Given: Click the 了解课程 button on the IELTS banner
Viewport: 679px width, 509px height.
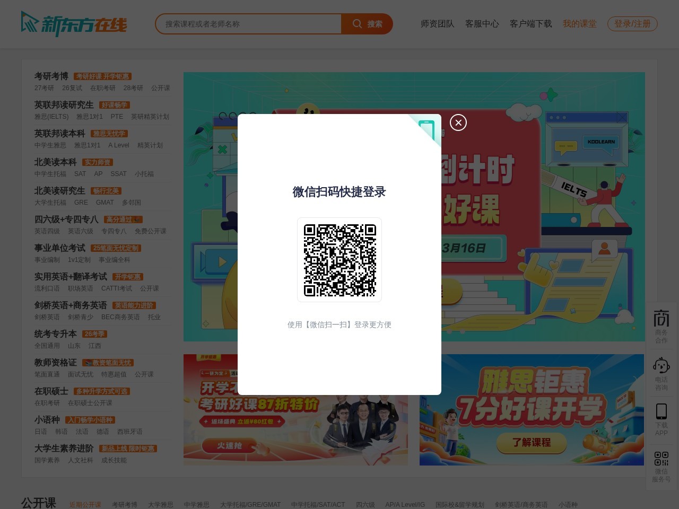Looking at the screenshot, I should pos(531,443).
